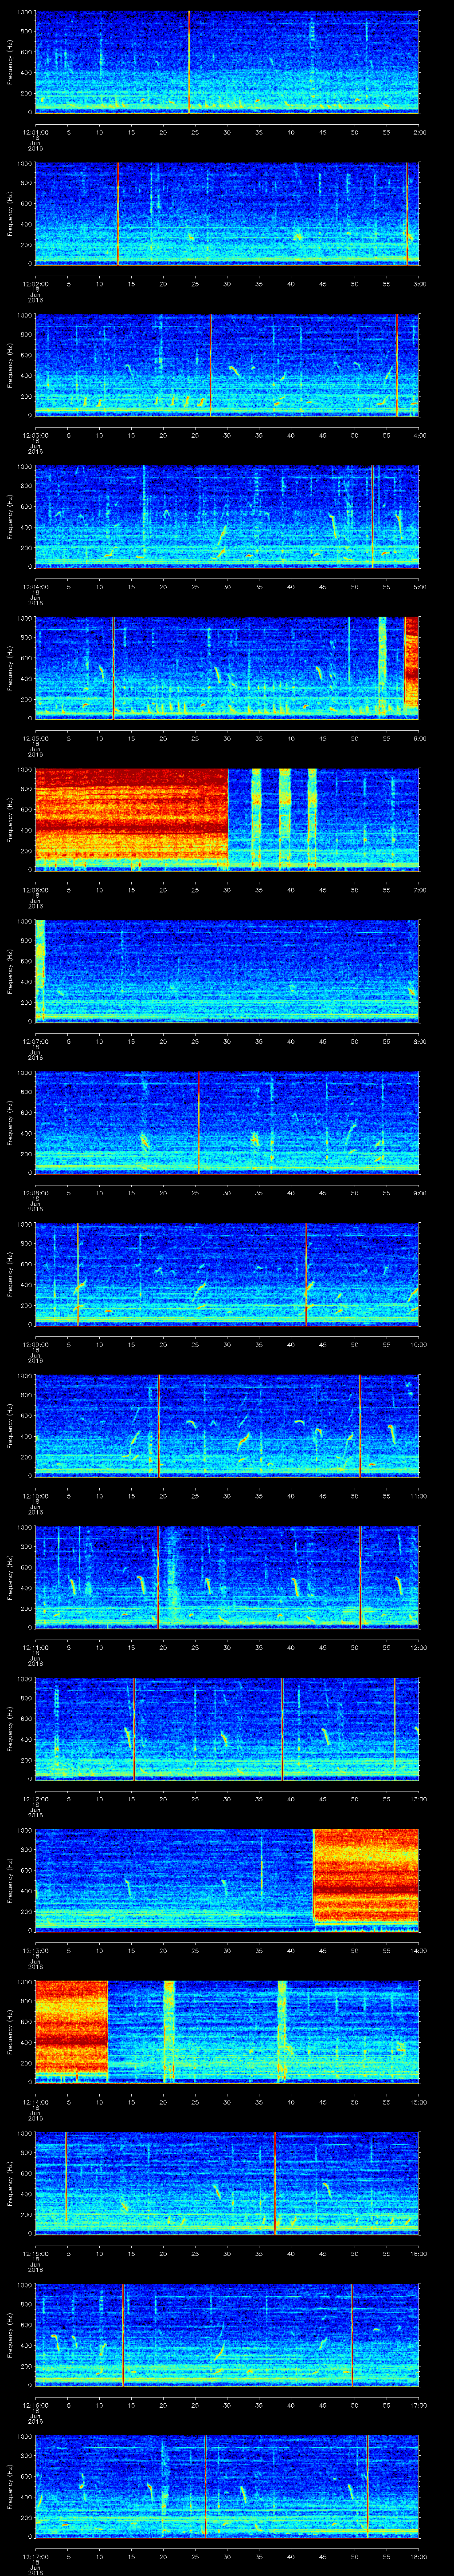Click the 12:12:00 start time label
Image resolution: width=454 pixels, height=2576 pixels.
[x=36, y=1799]
